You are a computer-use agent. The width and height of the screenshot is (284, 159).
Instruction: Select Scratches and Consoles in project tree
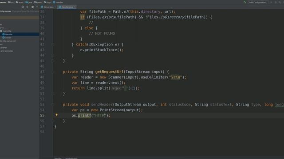[x=7, y=51]
